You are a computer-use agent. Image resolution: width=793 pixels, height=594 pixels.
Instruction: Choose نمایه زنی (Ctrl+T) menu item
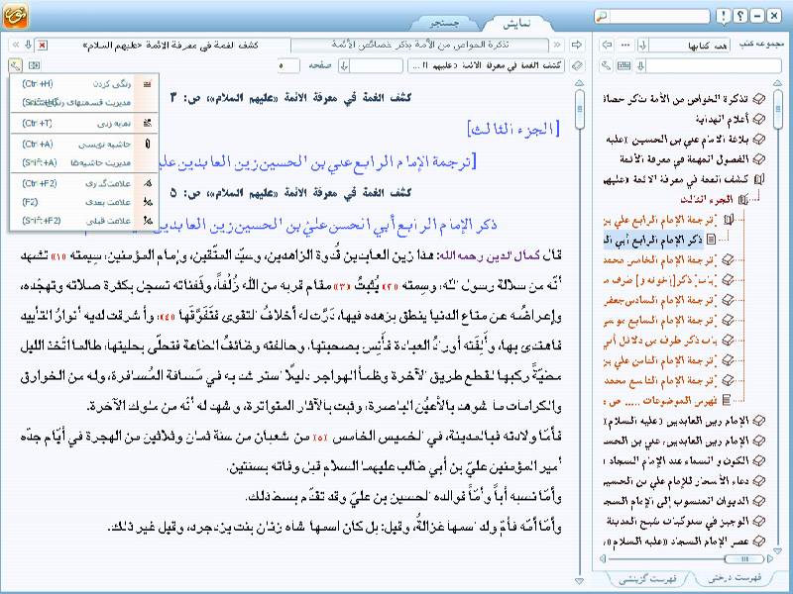click(x=84, y=123)
